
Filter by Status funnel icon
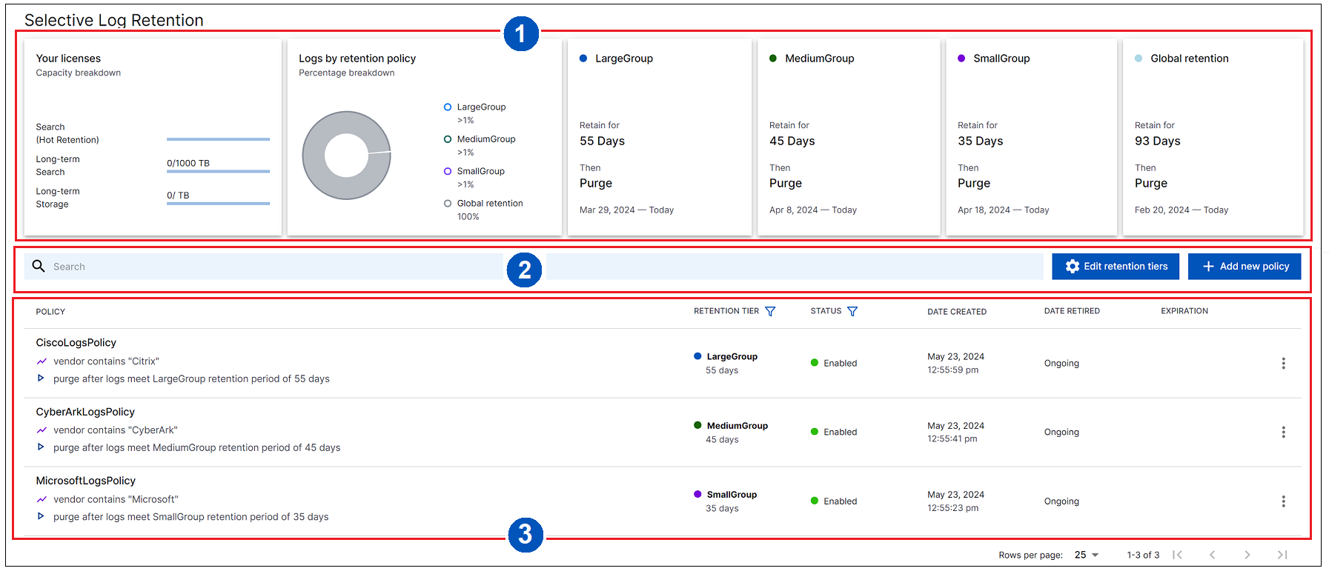pyautogui.click(x=852, y=312)
